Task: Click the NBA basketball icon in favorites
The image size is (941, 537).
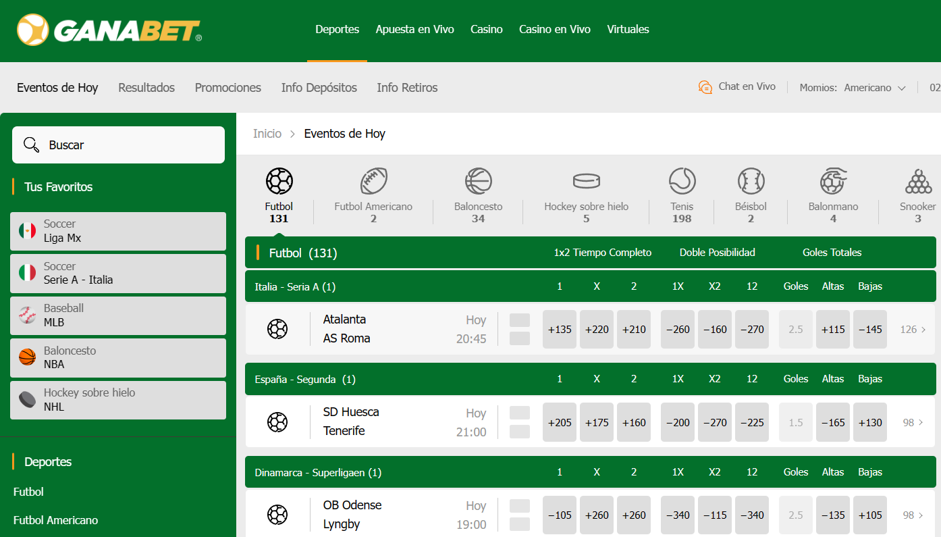Action: (x=27, y=357)
